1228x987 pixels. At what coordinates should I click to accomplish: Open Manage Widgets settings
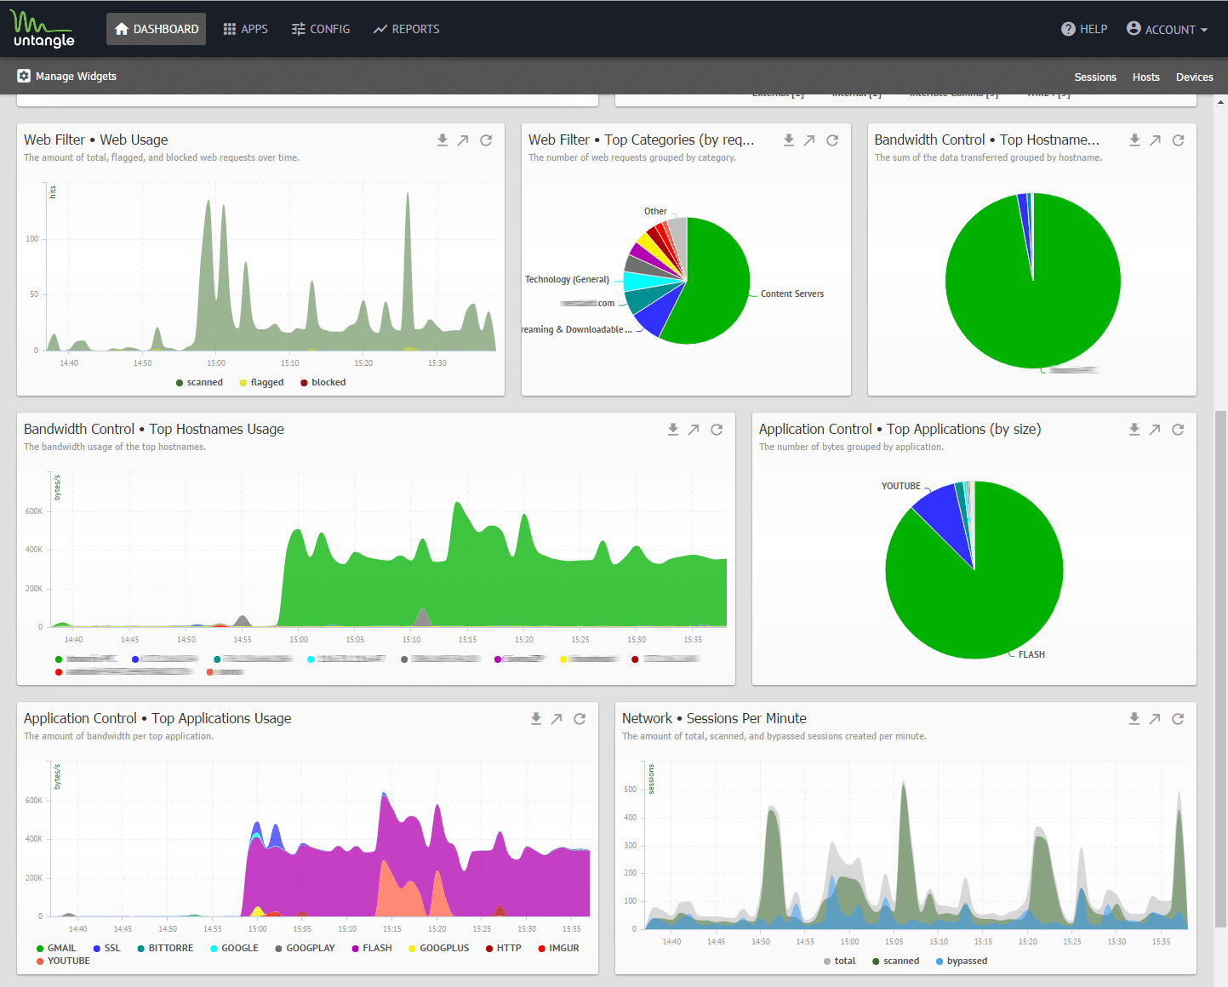pos(67,76)
